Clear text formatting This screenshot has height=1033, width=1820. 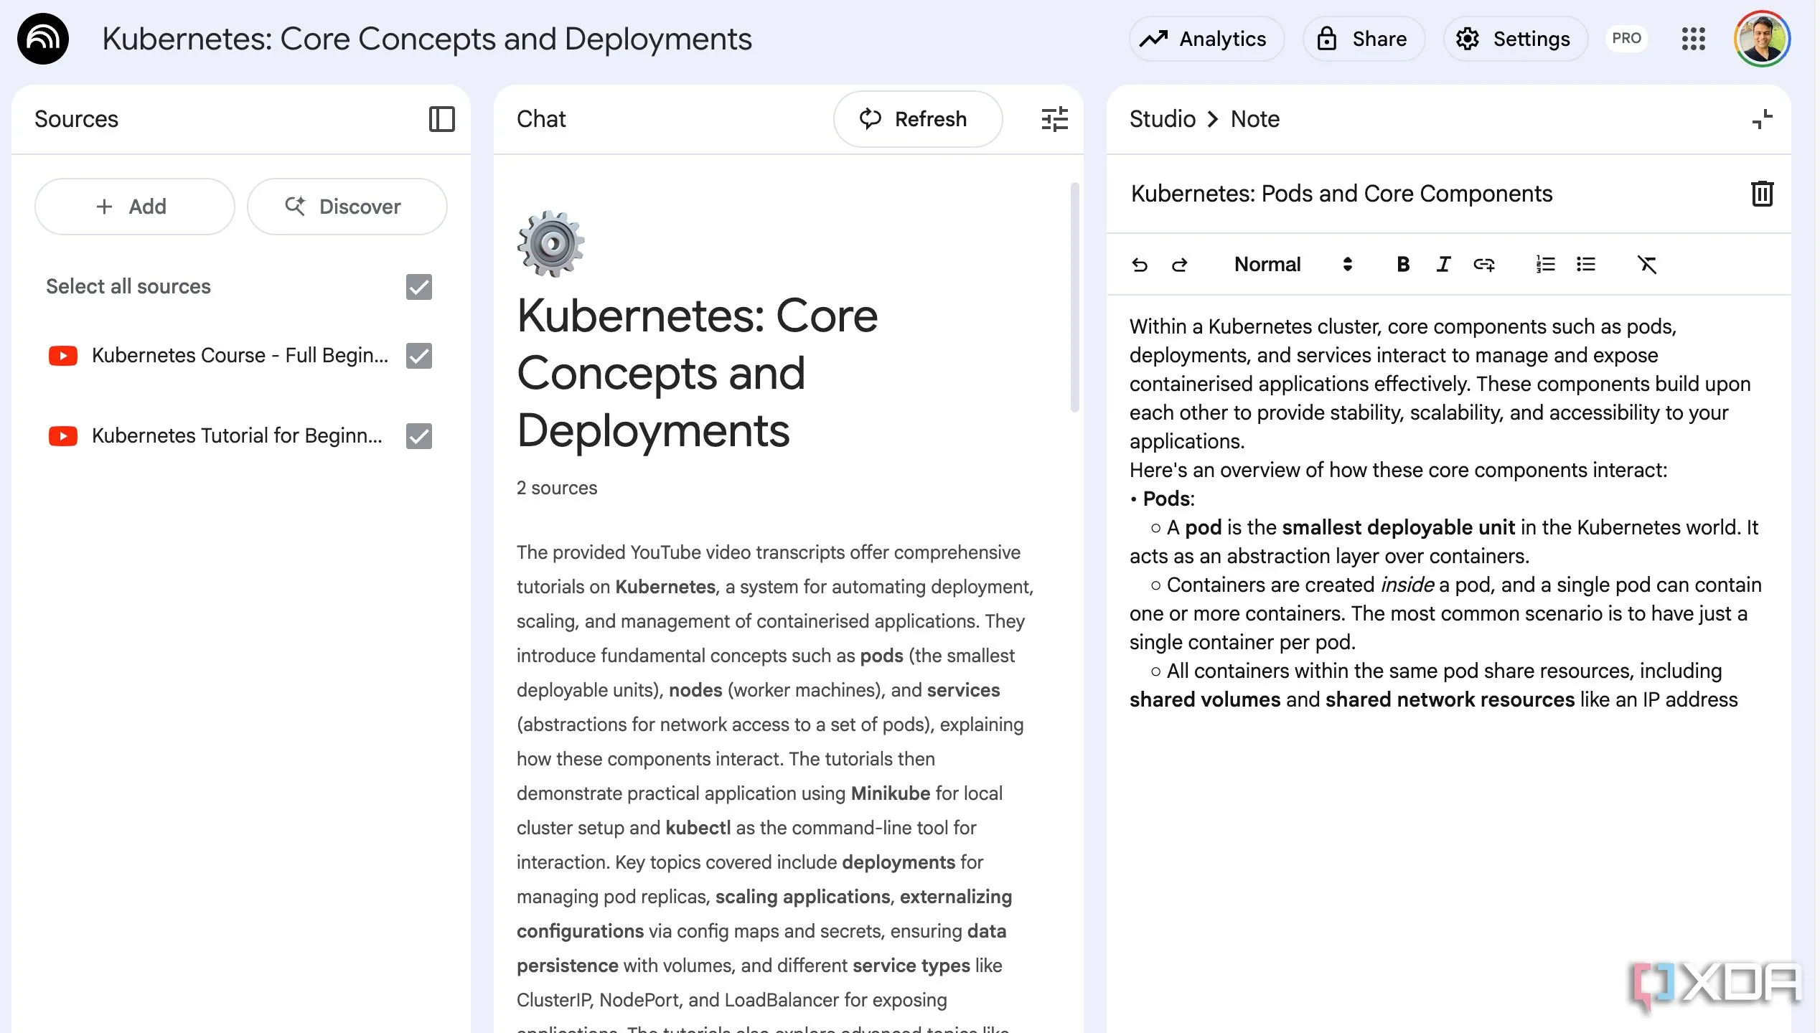1646,265
